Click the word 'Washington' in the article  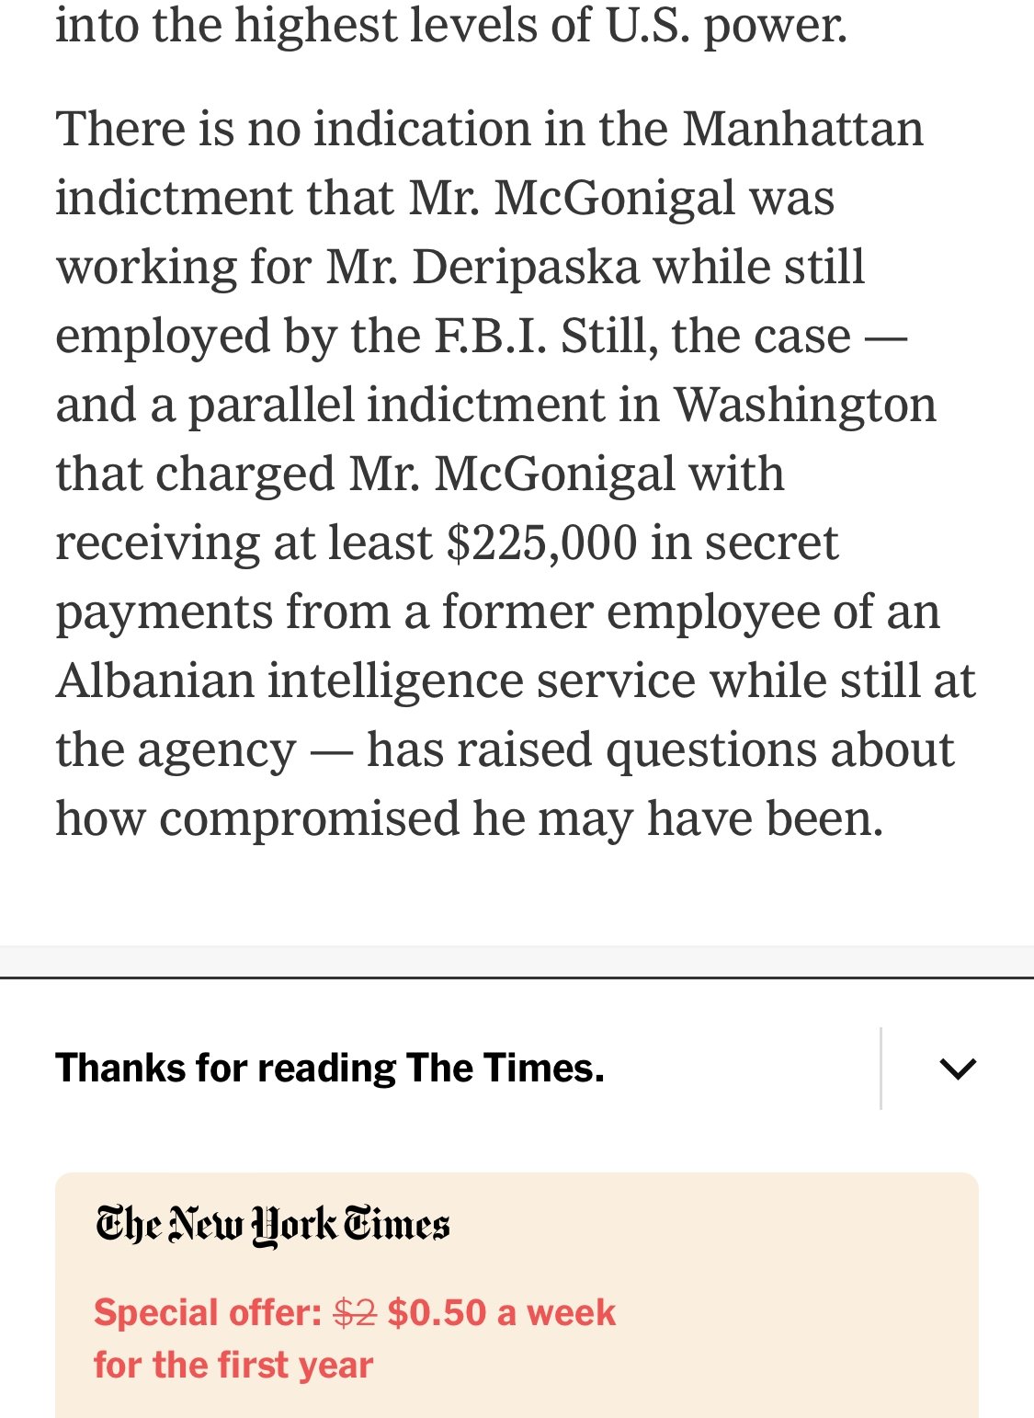pos(805,405)
